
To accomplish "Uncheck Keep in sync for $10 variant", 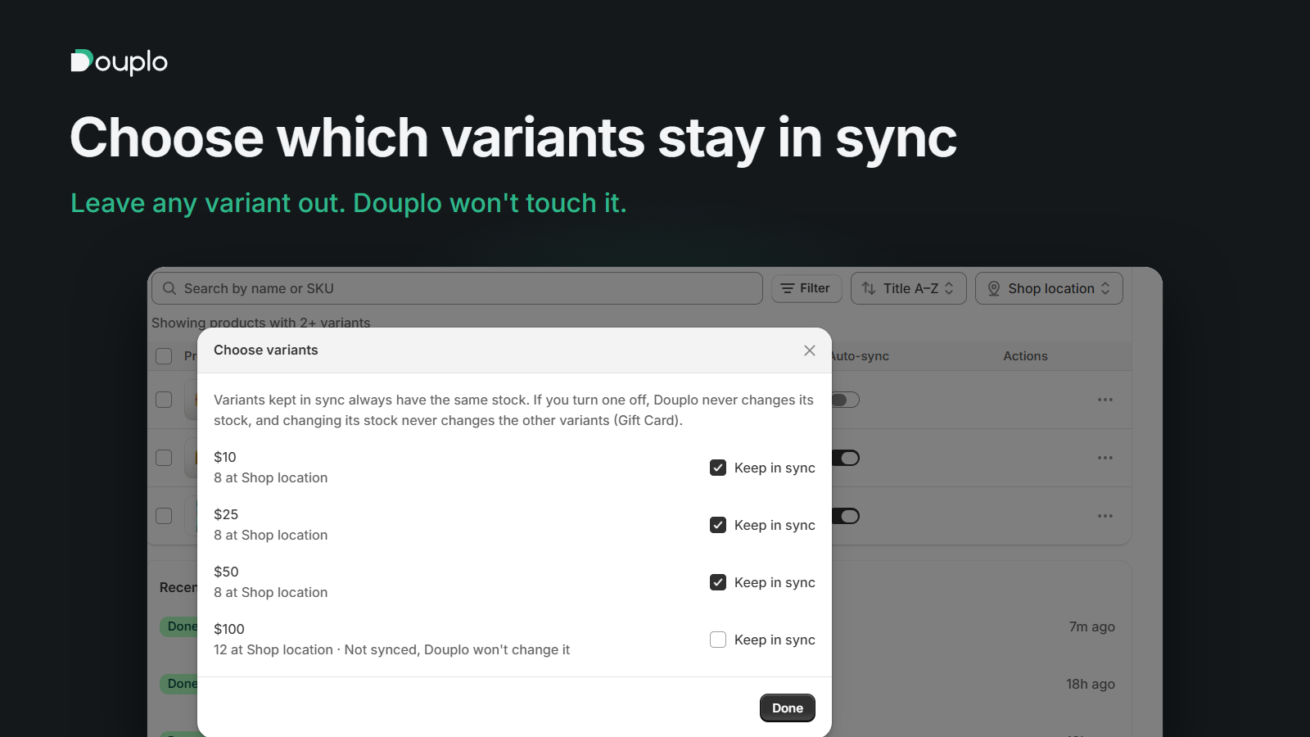I will tap(718, 468).
